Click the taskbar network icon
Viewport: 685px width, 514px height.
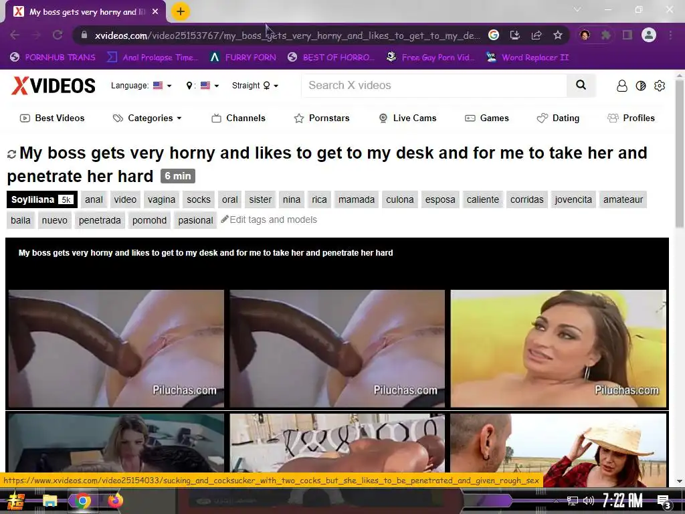(573, 501)
